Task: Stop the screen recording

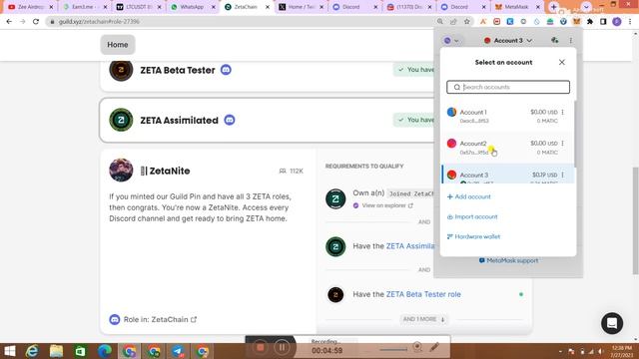Action: [260, 347]
